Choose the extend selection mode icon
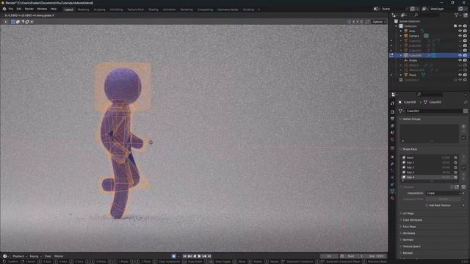The height and width of the screenshot is (264, 470). [18, 21]
